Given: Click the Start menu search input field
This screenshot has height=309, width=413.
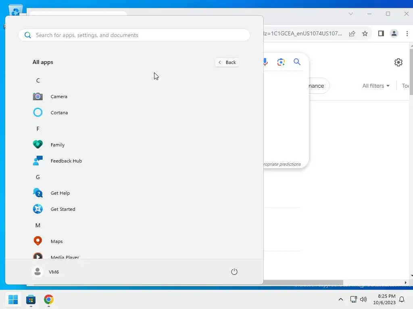Looking at the screenshot, I should (x=134, y=35).
